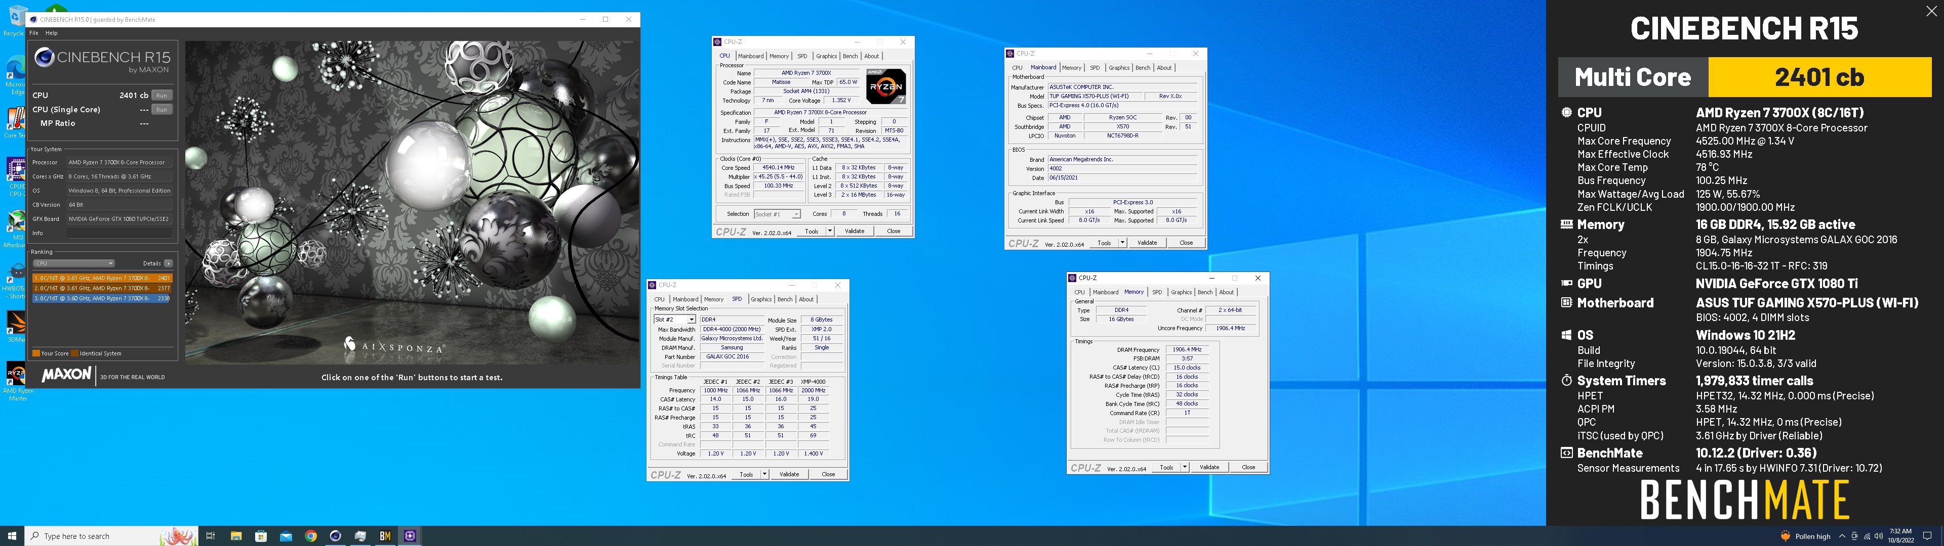Open Cinema 4D Cinebench taskbar icon
Screen dimensions: 1944x546
point(336,536)
